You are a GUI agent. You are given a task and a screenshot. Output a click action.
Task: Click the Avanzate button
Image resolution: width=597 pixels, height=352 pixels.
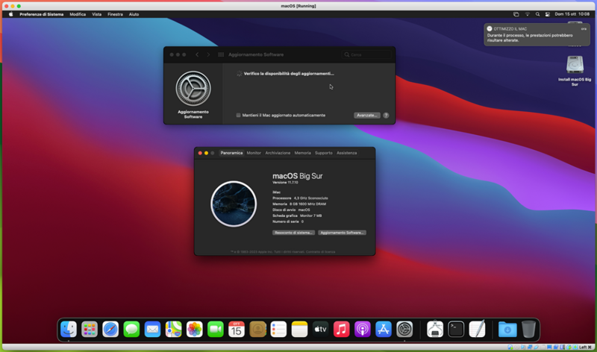(366, 115)
